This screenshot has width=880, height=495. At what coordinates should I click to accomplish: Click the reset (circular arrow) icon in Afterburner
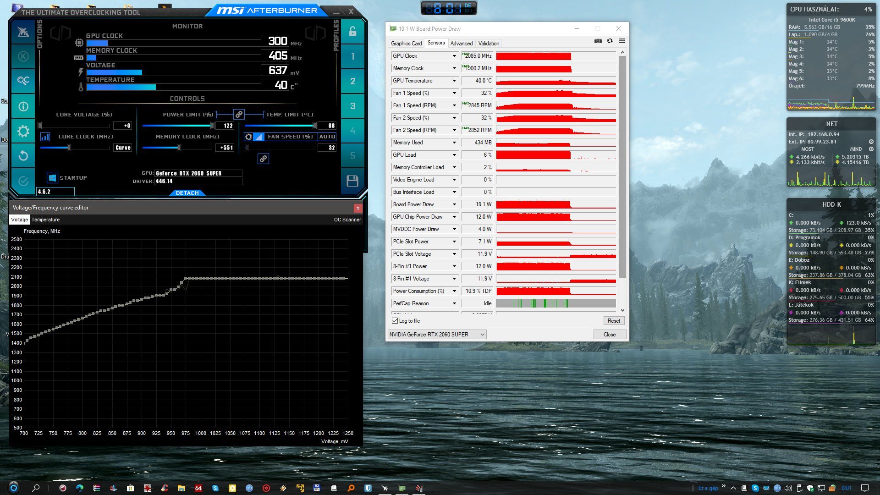[x=23, y=156]
